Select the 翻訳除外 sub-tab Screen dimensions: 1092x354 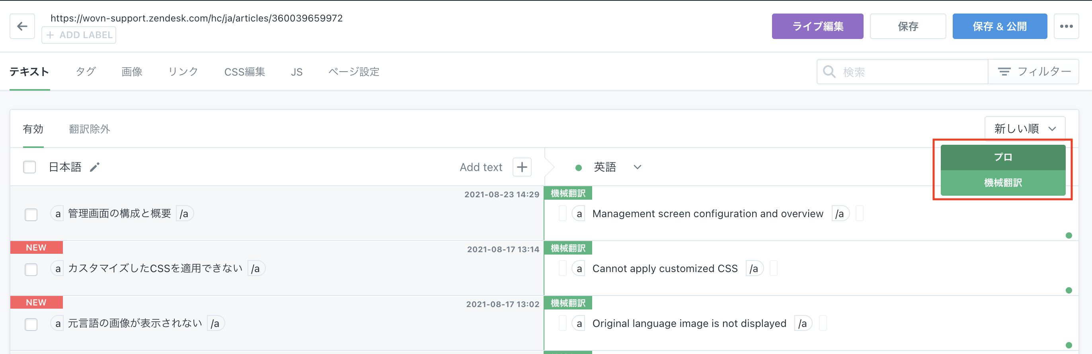point(90,129)
